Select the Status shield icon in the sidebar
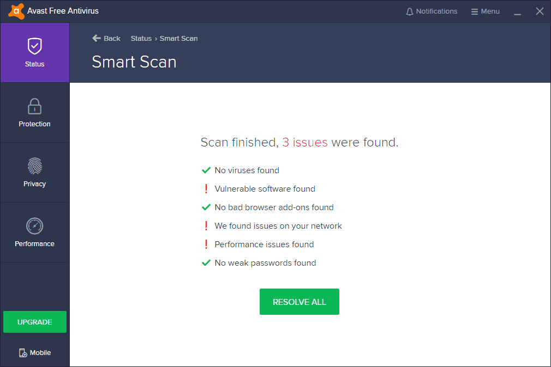This screenshot has height=367, width=551. tap(34, 46)
